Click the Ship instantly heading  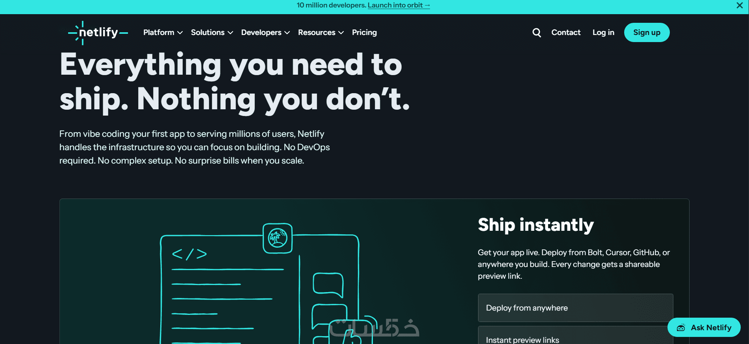pos(536,225)
